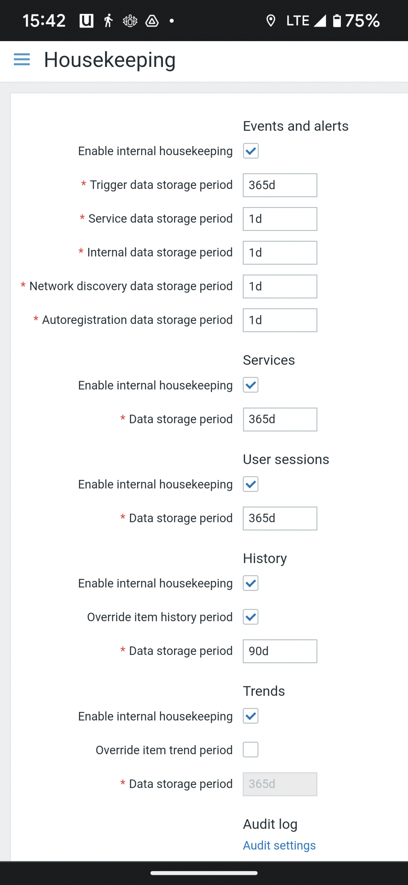Click Trigger data storage period field
The width and height of the screenshot is (408, 885).
pyautogui.click(x=280, y=185)
